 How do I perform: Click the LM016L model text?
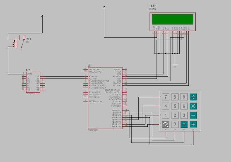[152, 9]
